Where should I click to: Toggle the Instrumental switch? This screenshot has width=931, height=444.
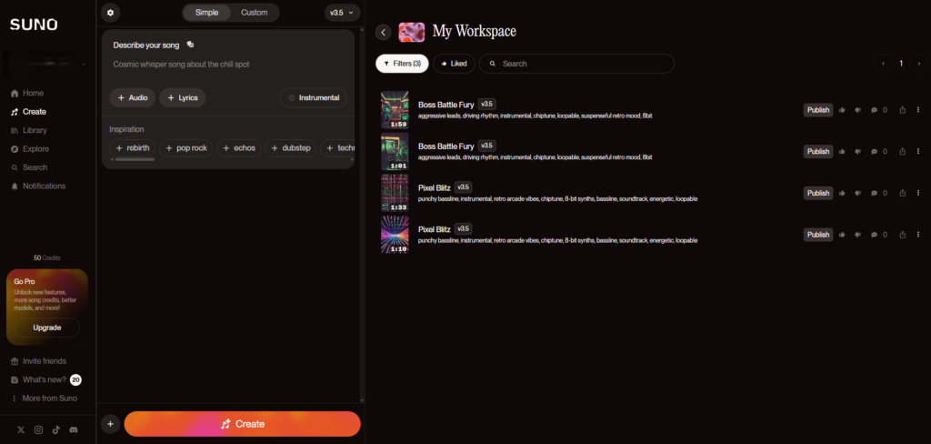(x=314, y=97)
